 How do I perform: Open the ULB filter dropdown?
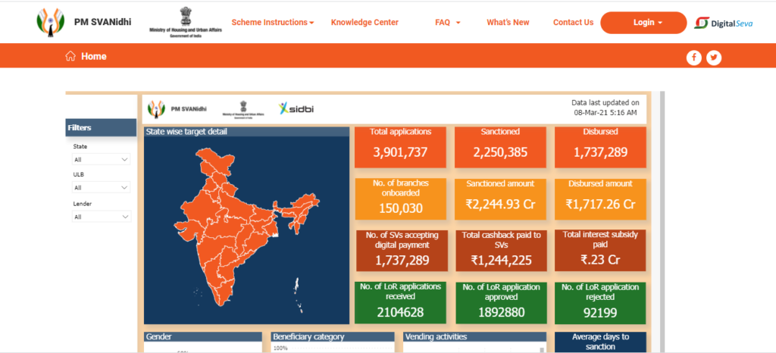click(x=101, y=188)
